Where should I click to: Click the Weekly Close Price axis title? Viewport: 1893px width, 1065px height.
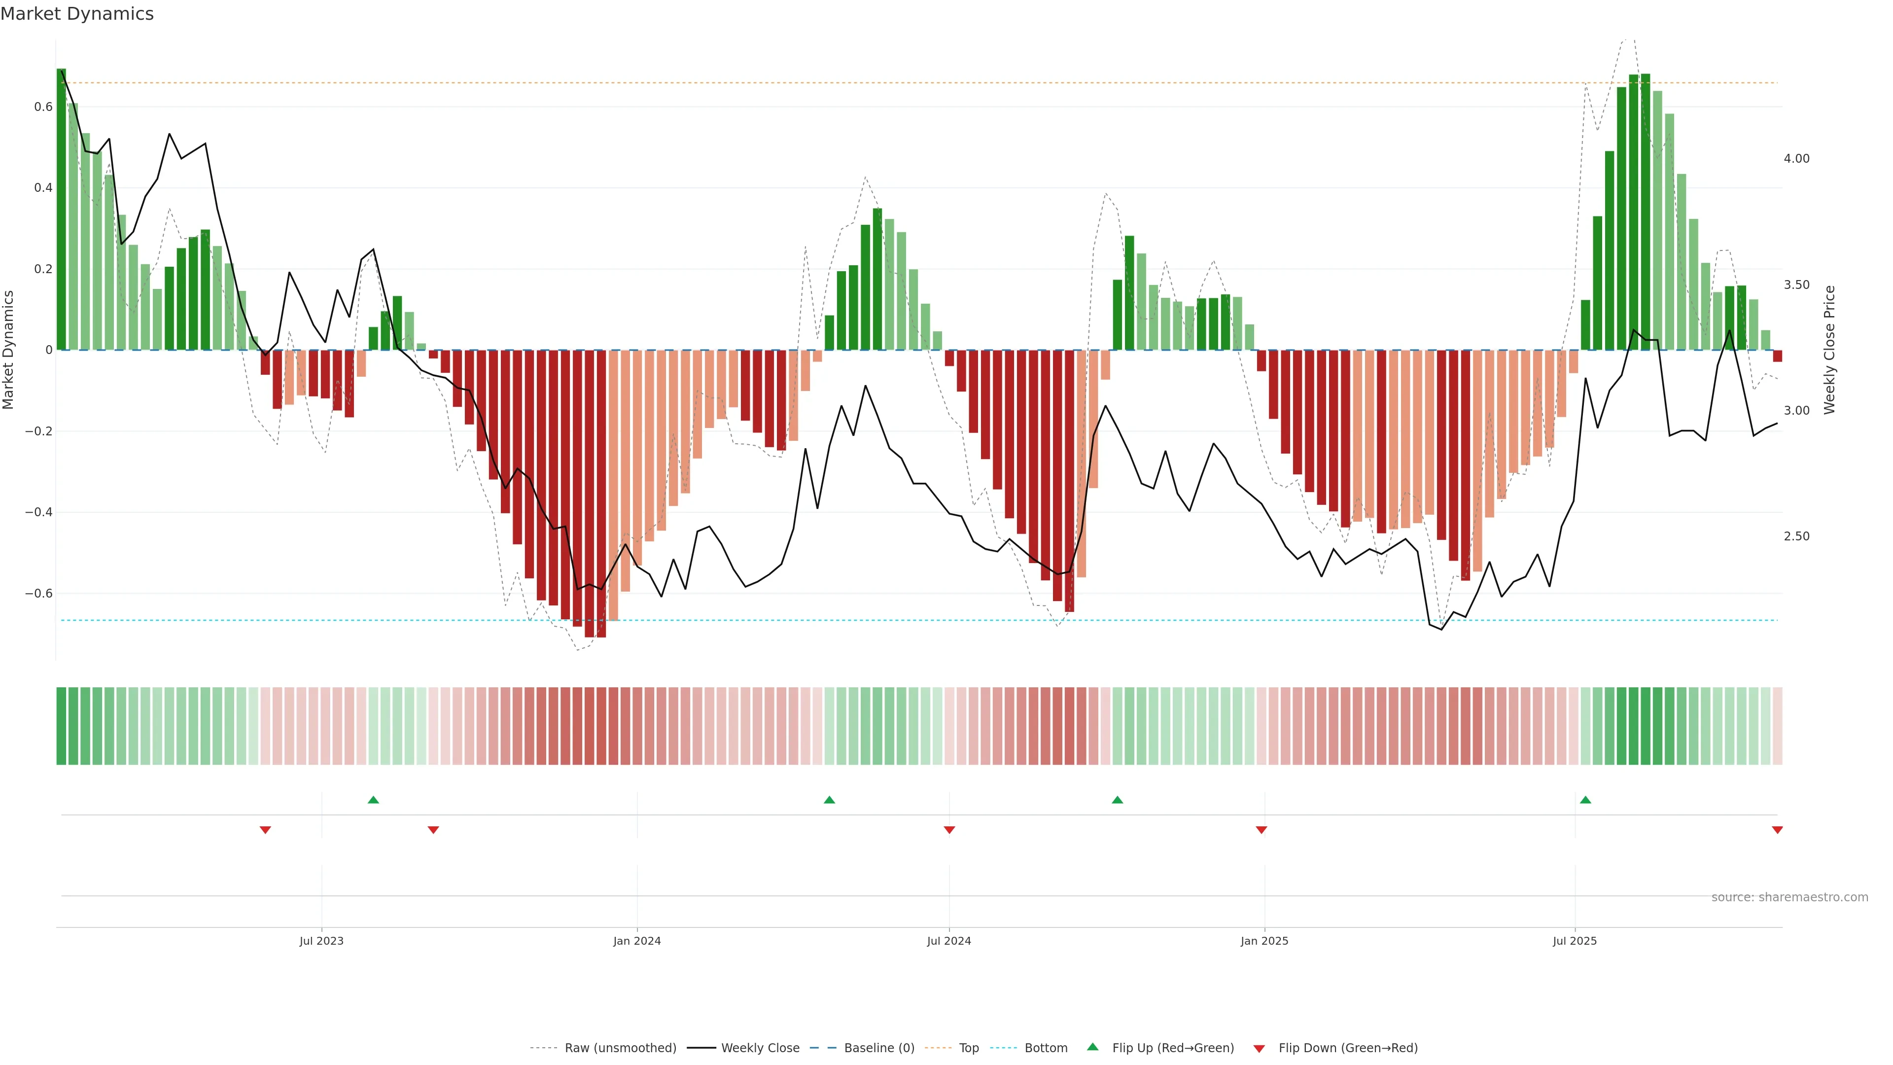[x=1829, y=350]
